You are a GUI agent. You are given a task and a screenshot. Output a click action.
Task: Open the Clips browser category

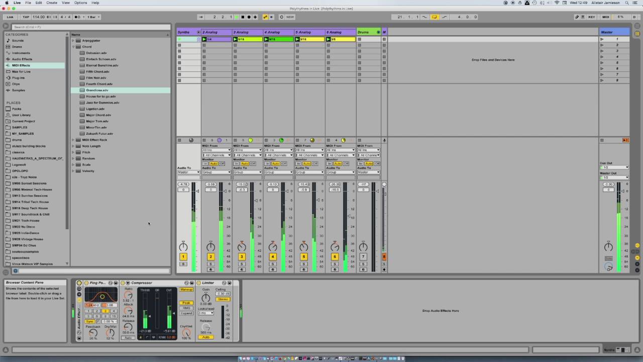click(x=16, y=84)
